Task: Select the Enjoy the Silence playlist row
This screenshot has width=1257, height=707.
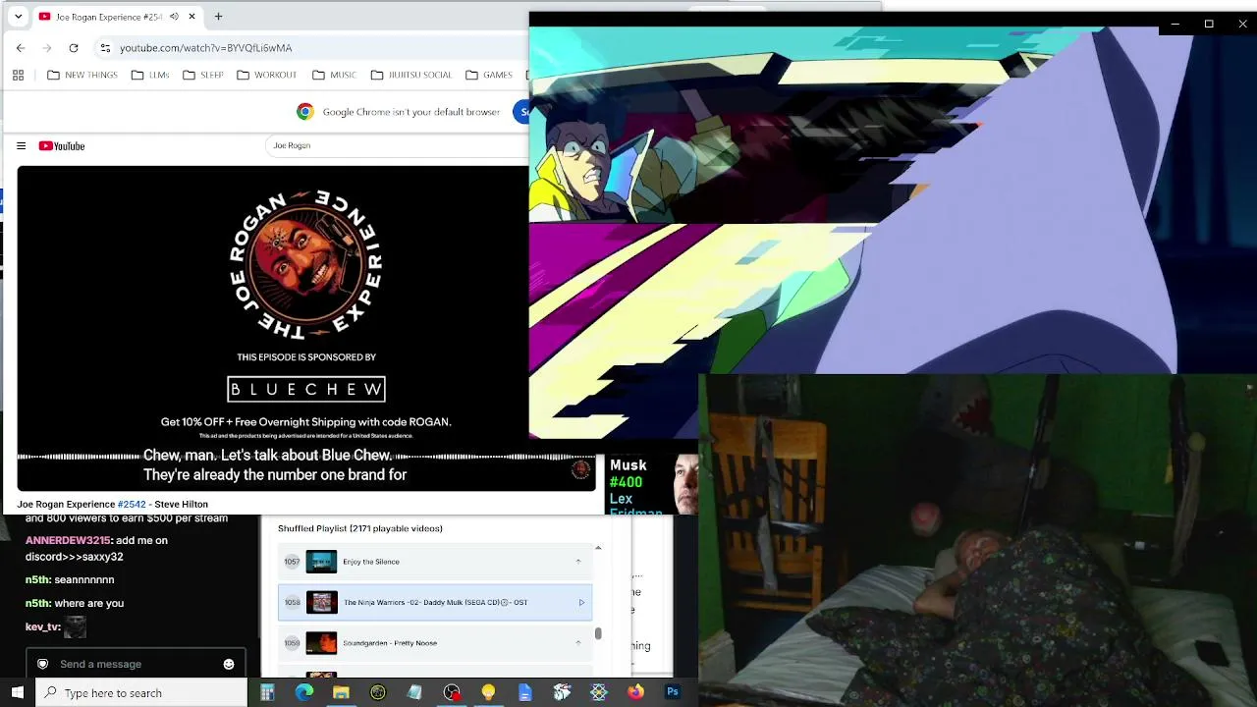Action: pos(435,562)
